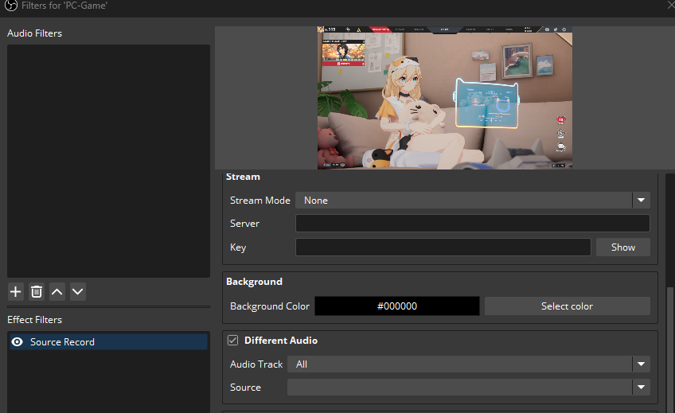Click the Stream Mode label
This screenshot has width=675, height=413.
click(x=260, y=201)
